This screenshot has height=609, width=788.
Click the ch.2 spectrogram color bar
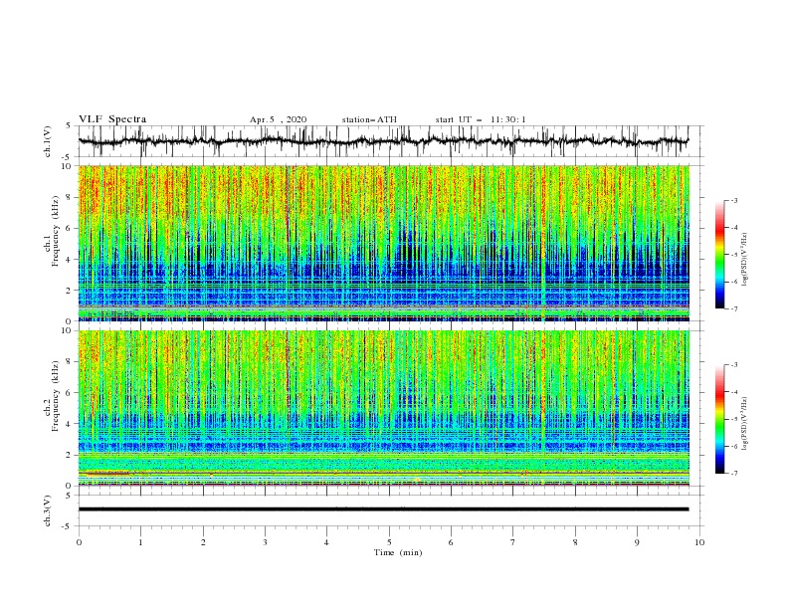720,419
